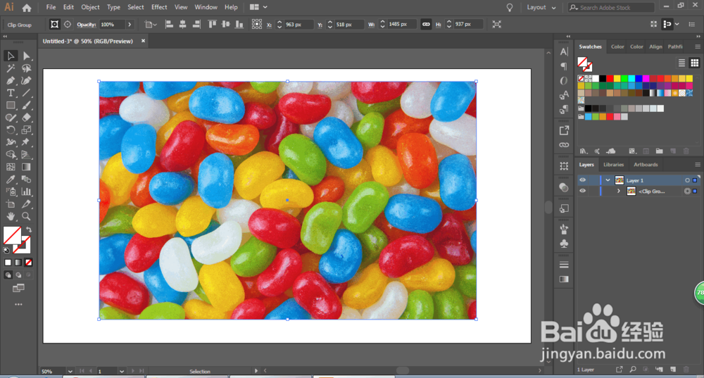Select the Selection tool arrow

coord(11,56)
